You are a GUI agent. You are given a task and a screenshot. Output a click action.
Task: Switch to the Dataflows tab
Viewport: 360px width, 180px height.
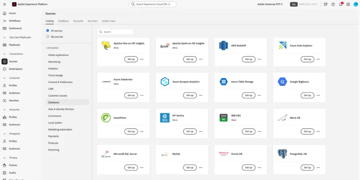[64, 21]
